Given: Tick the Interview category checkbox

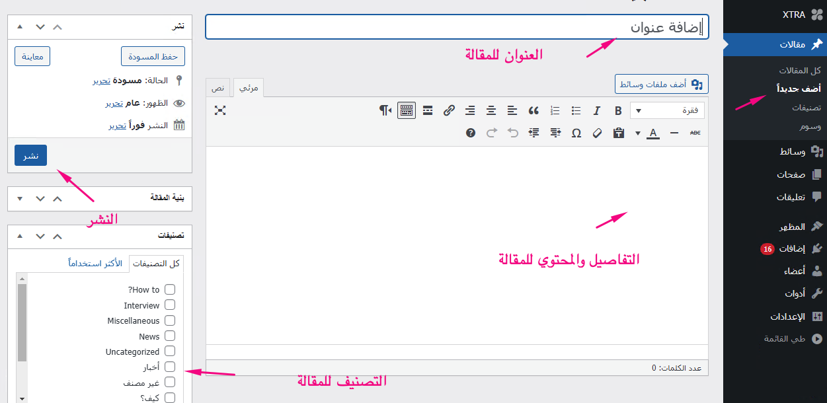Looking at the screenshot, I should pyautogui.click(x=170, y=305).
